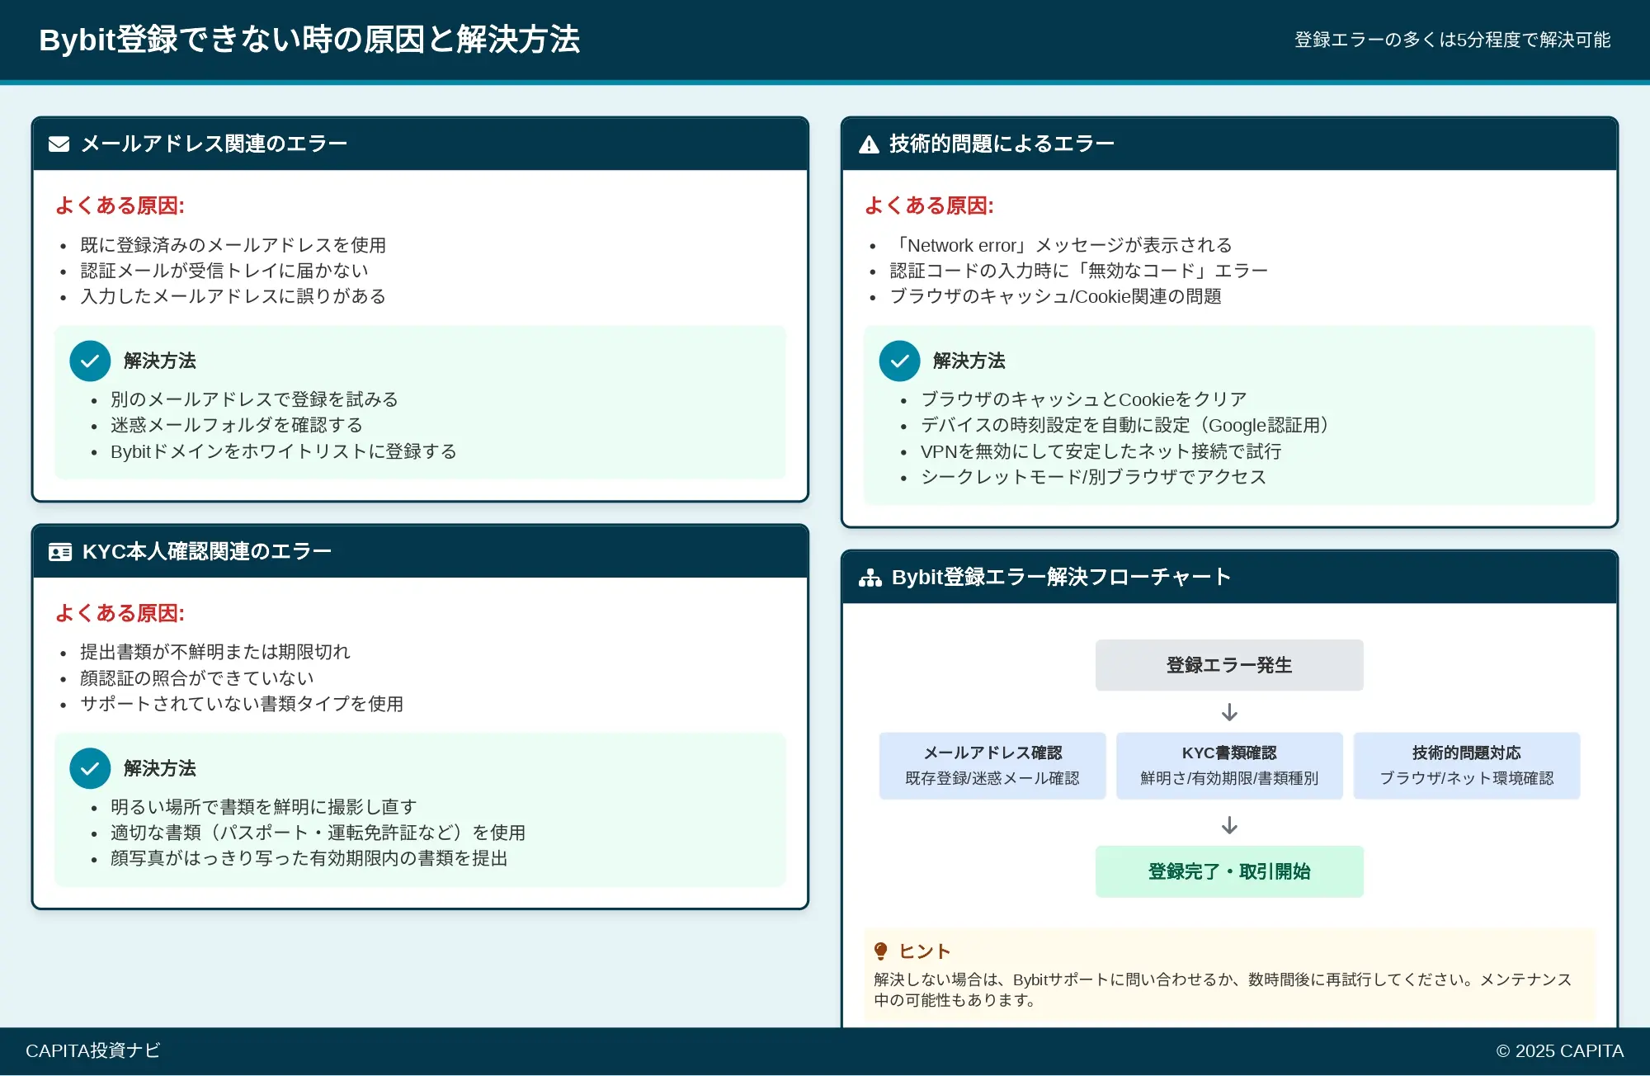Click the line 迷惑メールフォルダを確認する

237,425
